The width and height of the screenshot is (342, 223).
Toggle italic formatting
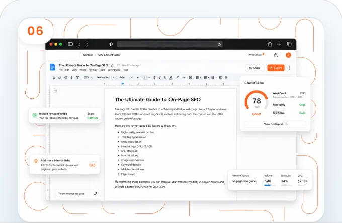[x=160, y=77]
